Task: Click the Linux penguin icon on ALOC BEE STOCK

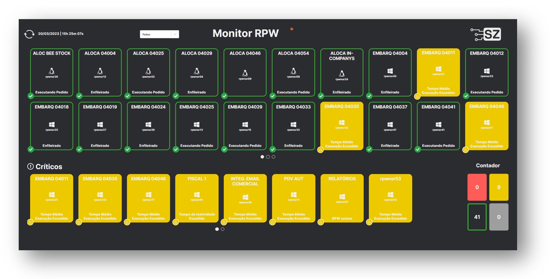Action: tap(52, 71)
